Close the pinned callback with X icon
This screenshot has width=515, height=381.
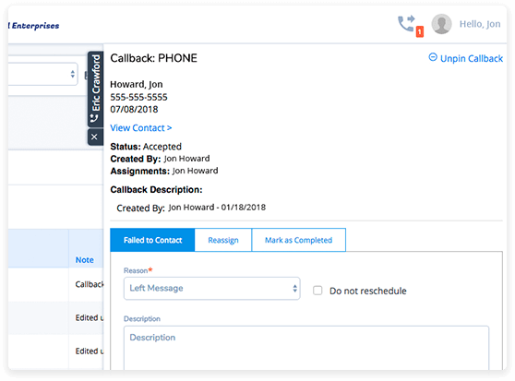(94, 137)
